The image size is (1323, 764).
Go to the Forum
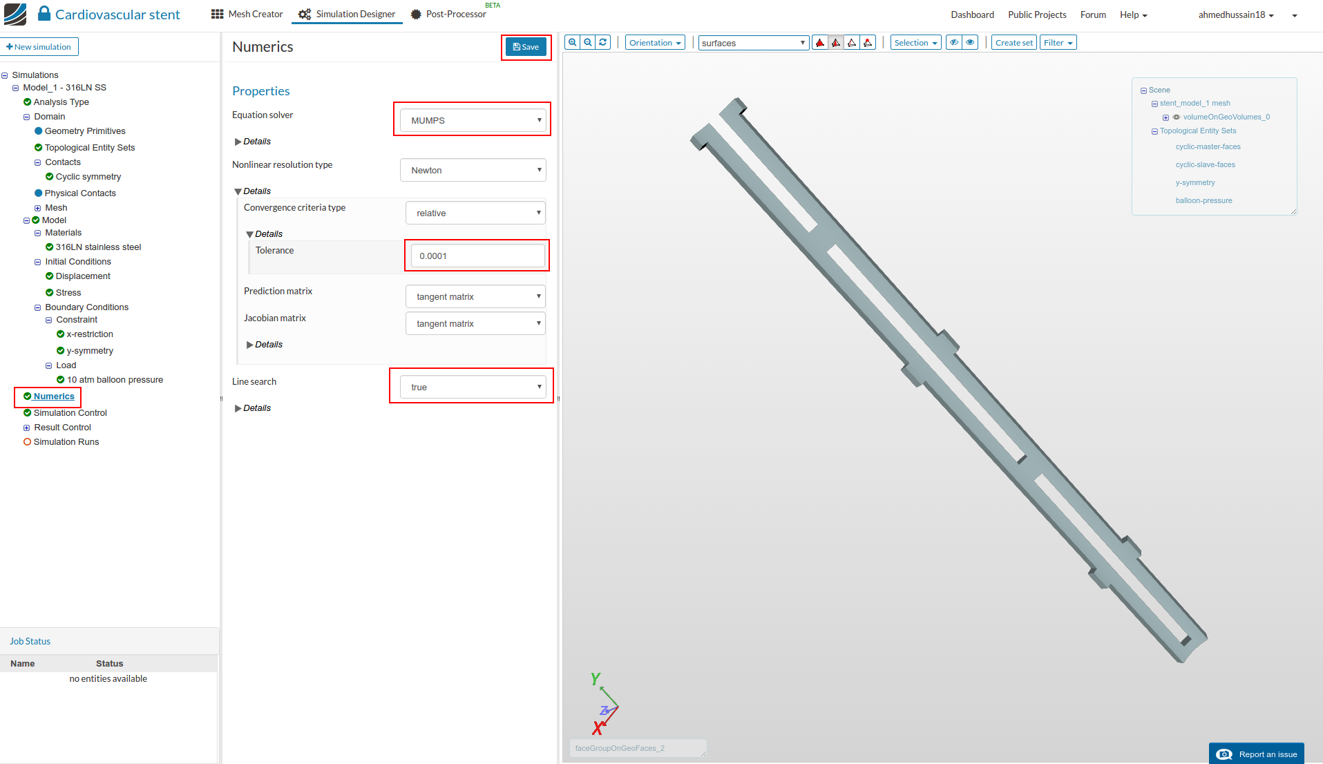(x=1093, y=15)
